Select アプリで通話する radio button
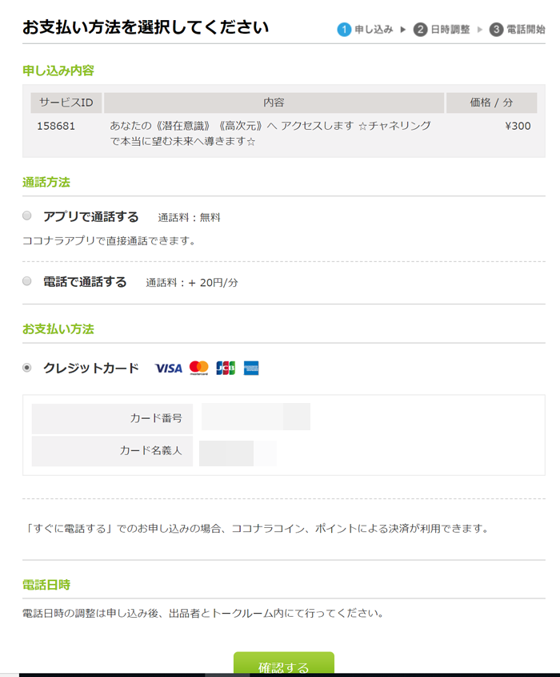Screen dimensions: 560x677 click(x=26, y=216)
